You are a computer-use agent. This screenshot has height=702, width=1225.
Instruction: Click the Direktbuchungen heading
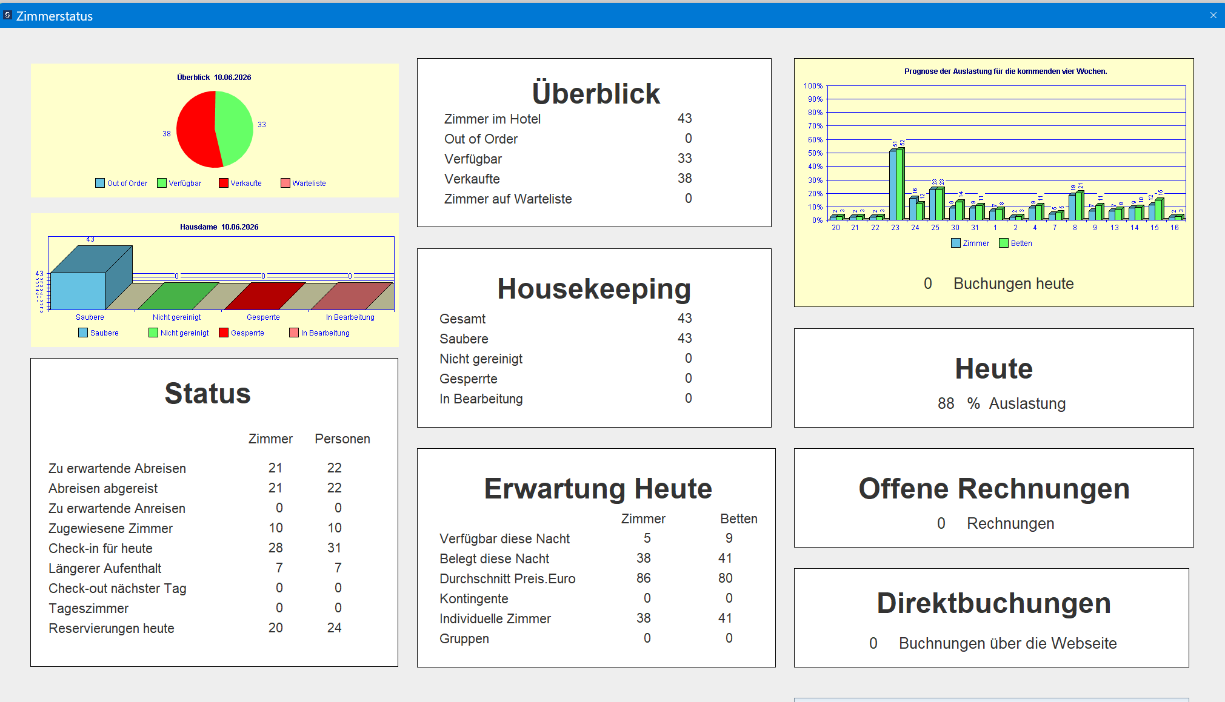click(994, 603)
